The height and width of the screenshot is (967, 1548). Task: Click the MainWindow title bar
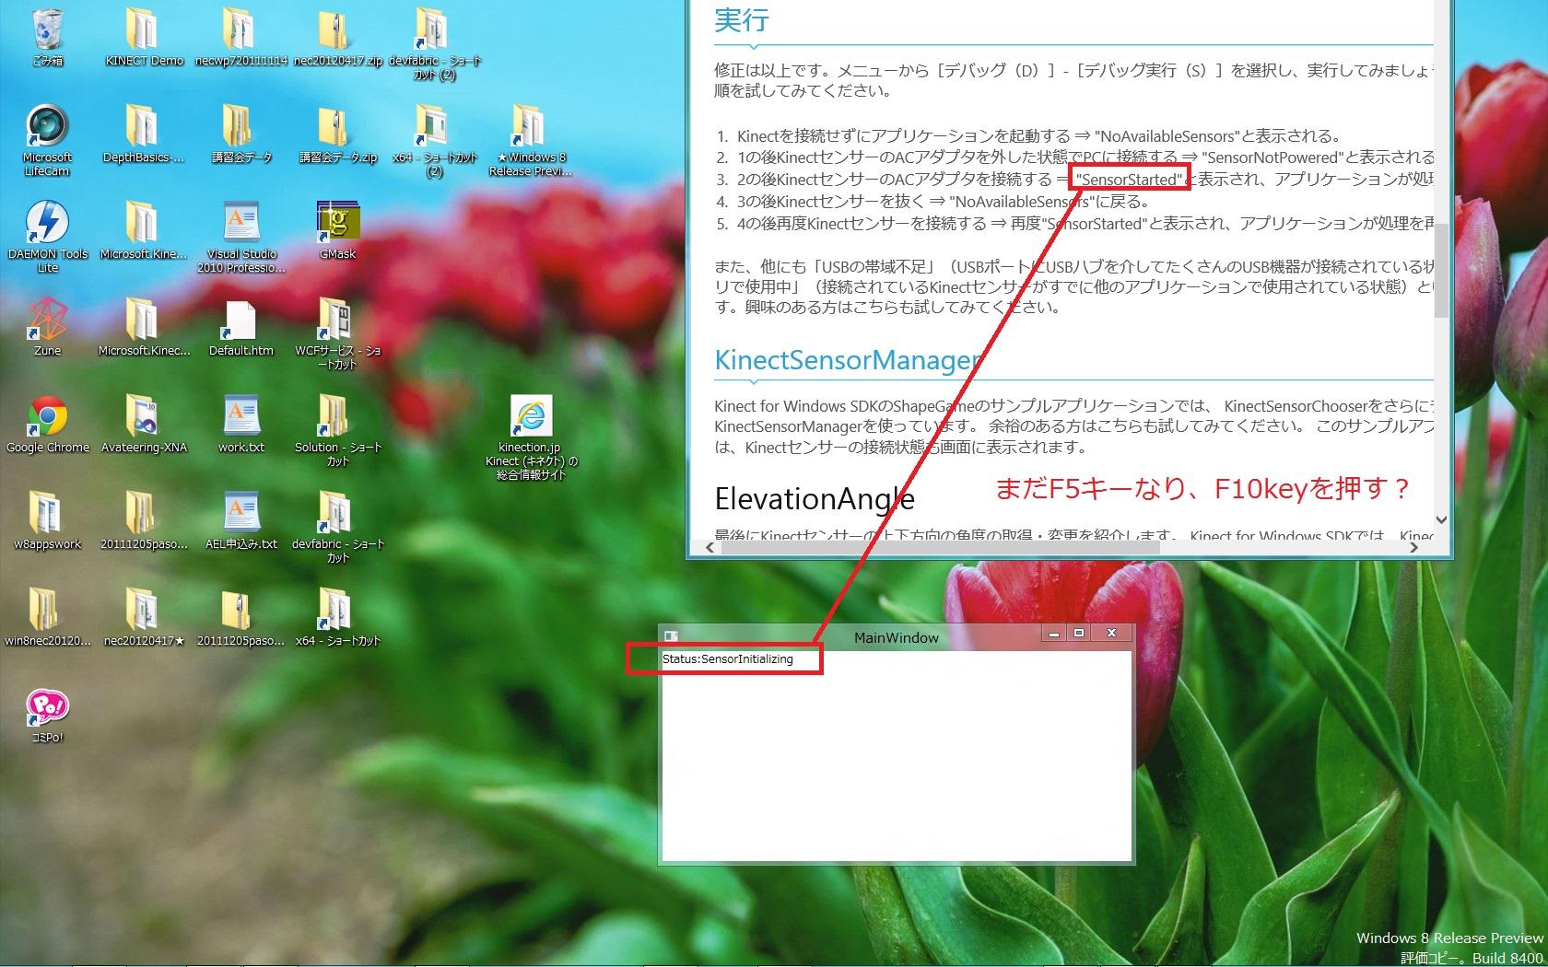(x=896, y=637)
